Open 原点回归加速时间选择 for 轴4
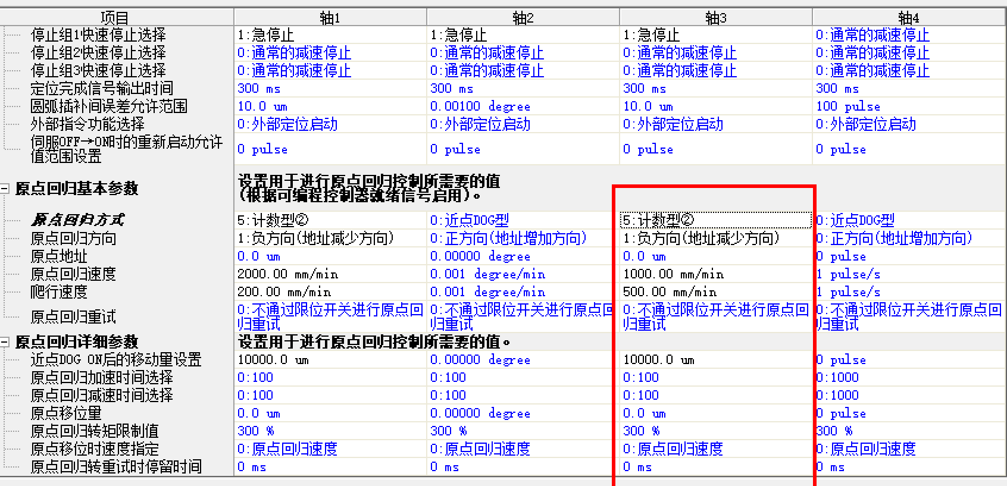The image size is (1007, 486). [x=908, y=378]
